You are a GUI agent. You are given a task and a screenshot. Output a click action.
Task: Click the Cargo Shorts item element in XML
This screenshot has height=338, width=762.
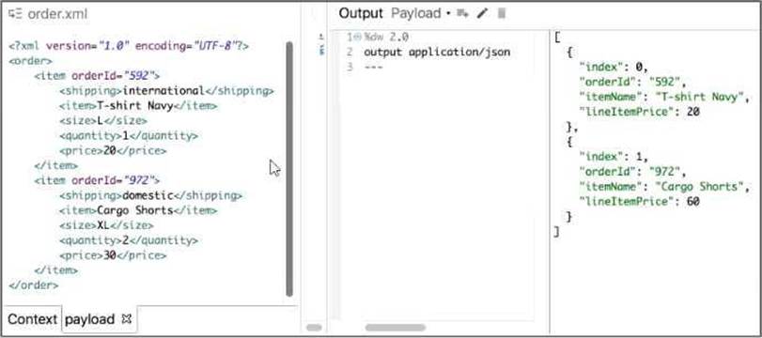pos(138,210)
